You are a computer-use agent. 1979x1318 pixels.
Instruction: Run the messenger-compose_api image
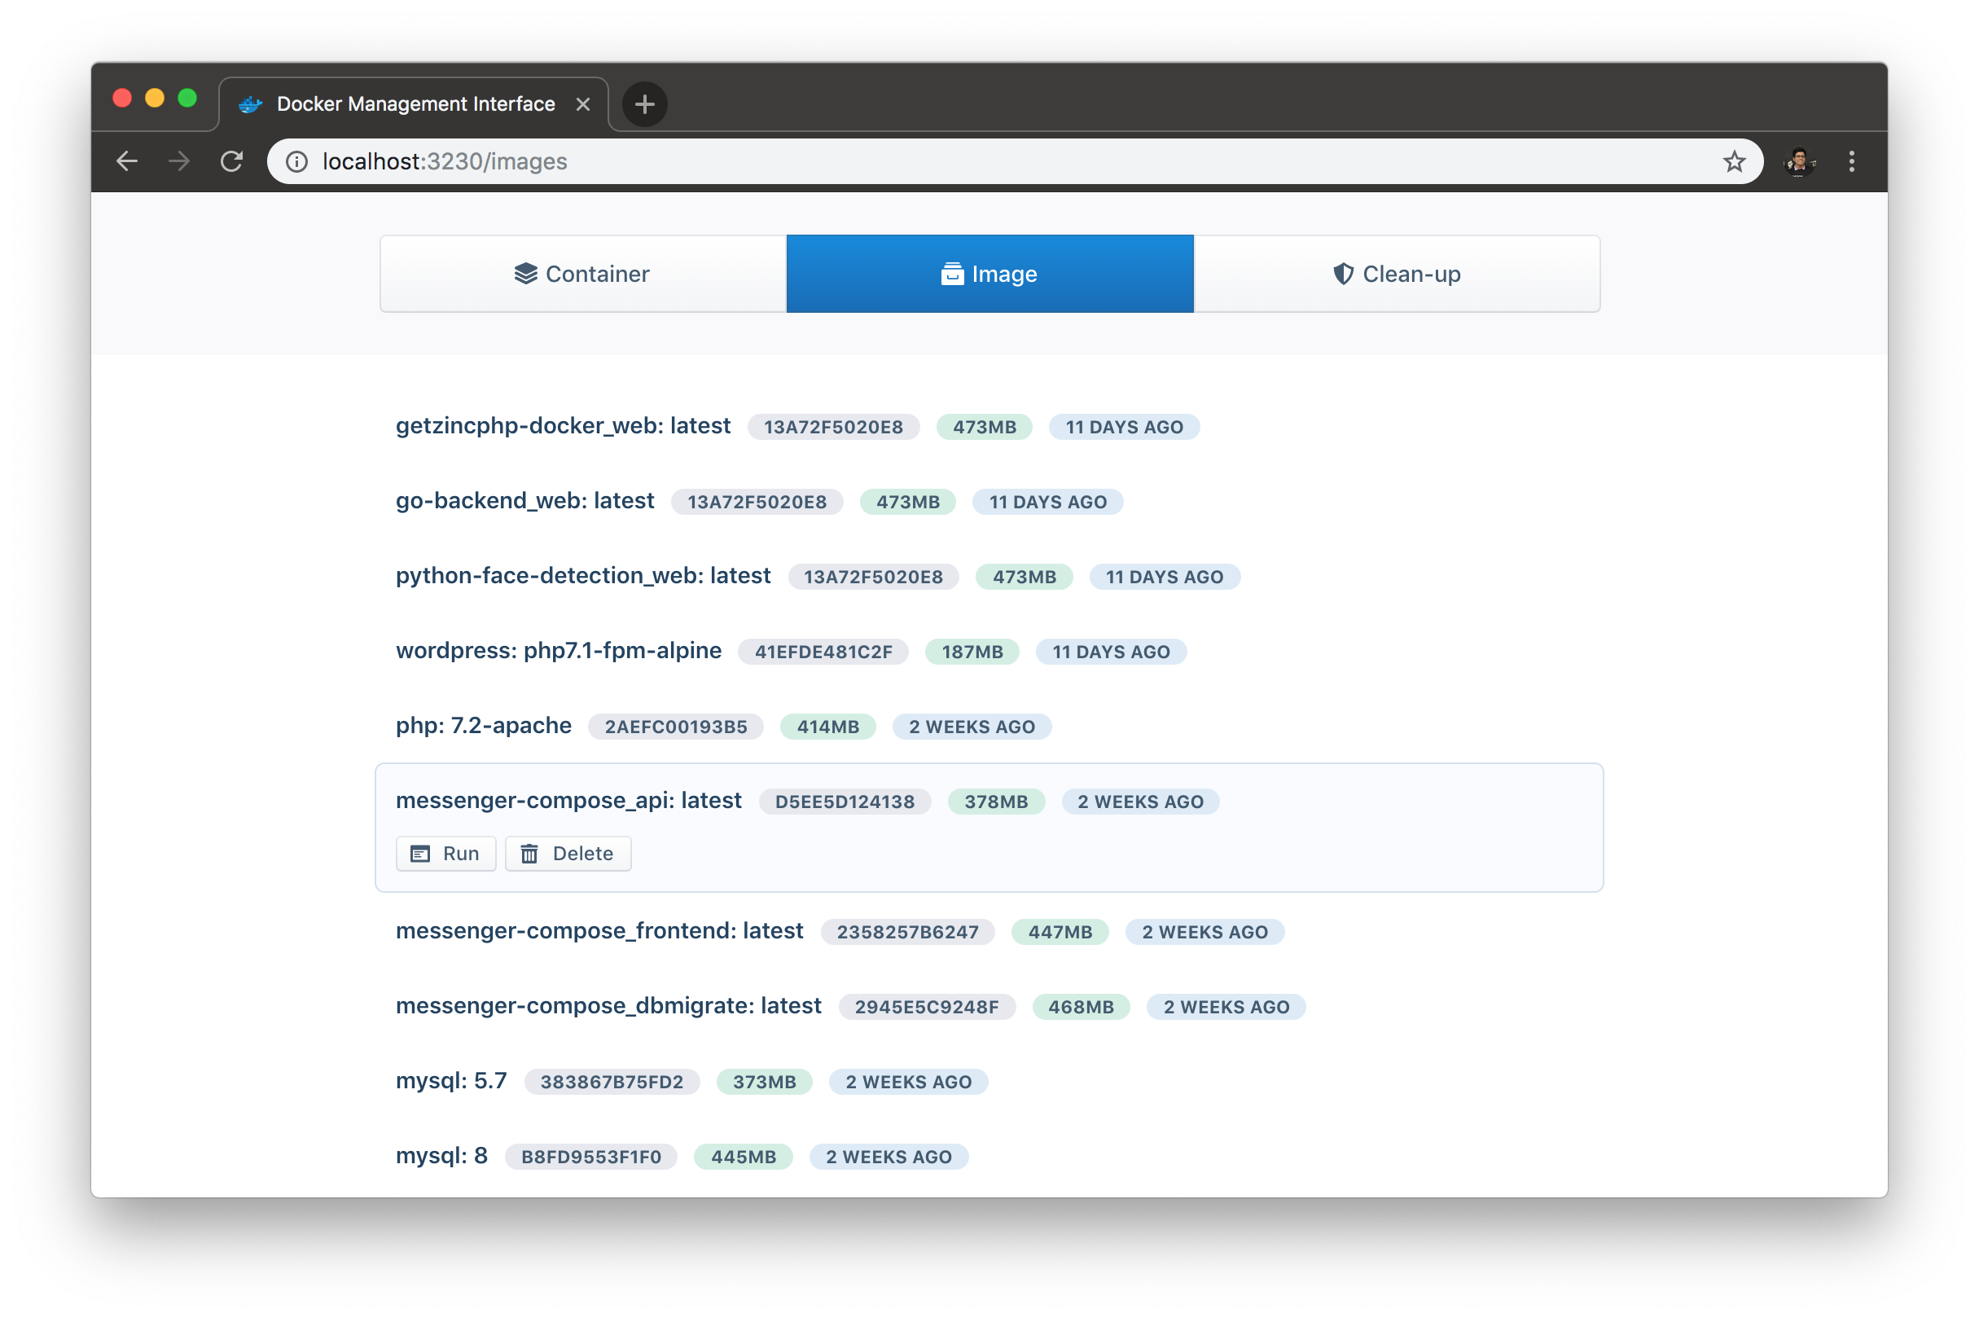[445, 854]
